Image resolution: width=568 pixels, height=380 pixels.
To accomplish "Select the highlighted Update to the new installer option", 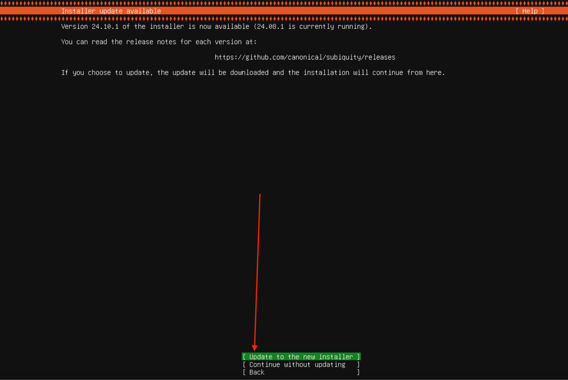I will pyautogui.click(x=301, y=356).
